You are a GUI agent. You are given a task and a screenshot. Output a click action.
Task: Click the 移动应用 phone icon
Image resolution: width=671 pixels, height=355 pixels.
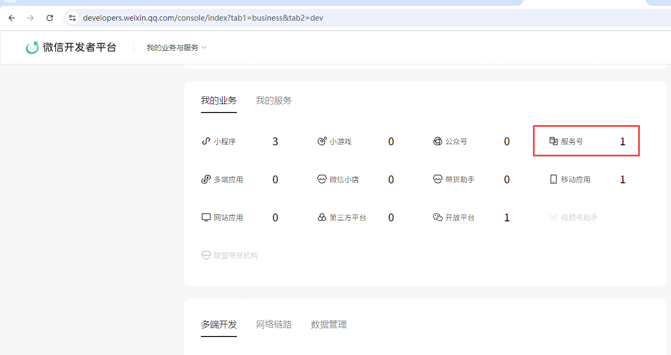[x=554, y=180]
